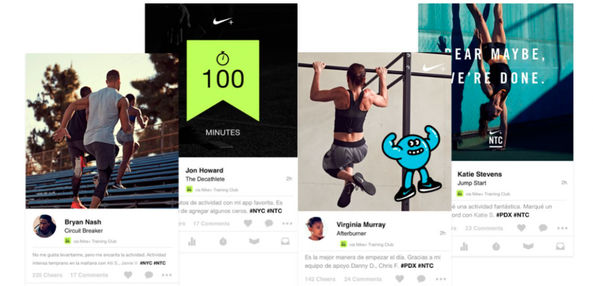Expand more options on Jon Howard's post

tap(287, 223)
